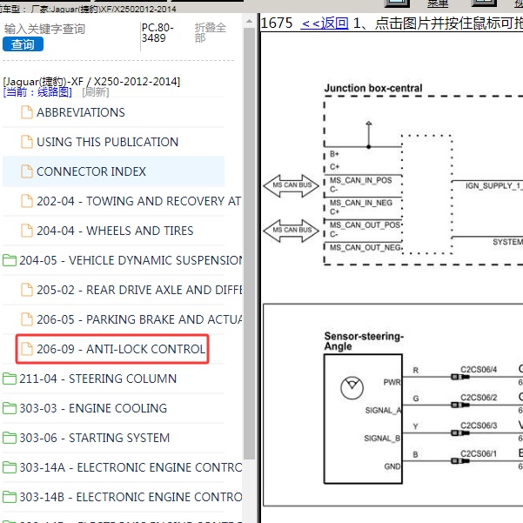The height and width of the screenshot is (523, 523).
Task: Click the 刷新 refresh link
Action: pyautogui.click(x=96, y=92)
